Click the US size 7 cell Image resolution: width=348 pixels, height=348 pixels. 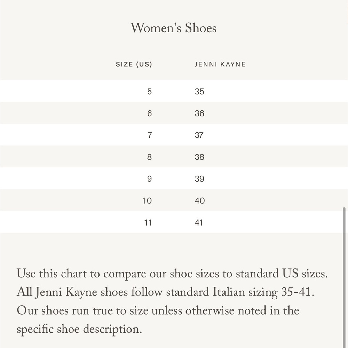(x=150, y=135)
